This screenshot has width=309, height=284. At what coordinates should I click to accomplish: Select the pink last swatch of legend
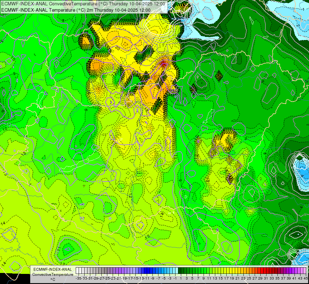pos(305,270)
